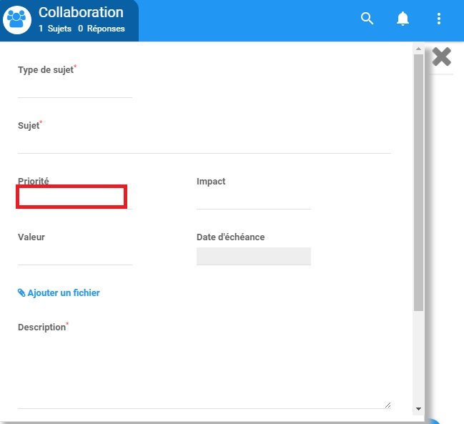Click the Collaboration header title
The image size is (464, 424).
click(x=81, y=13)
